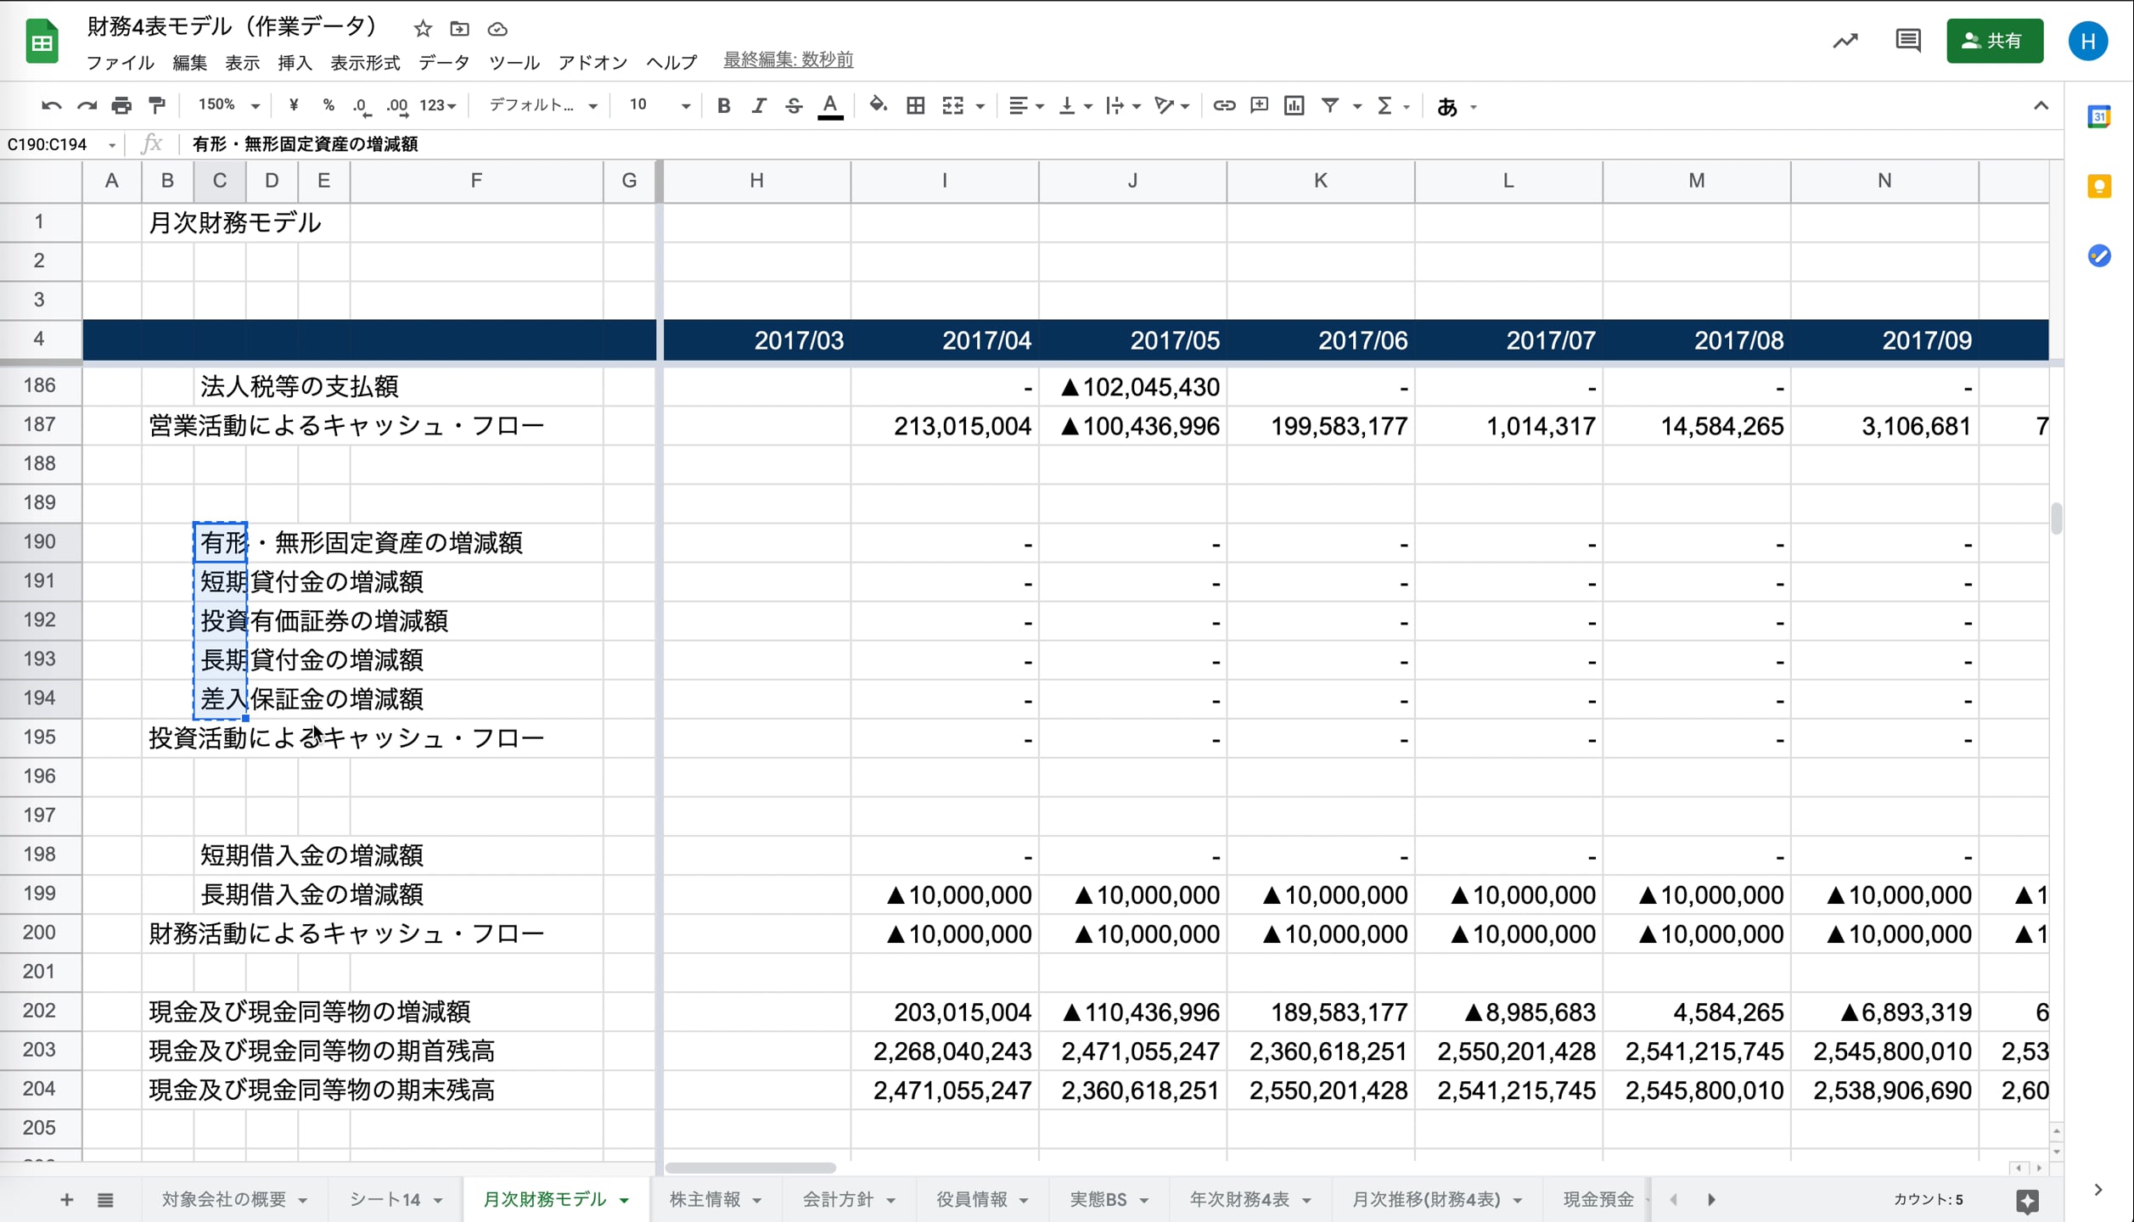Click the green 共有 share button
Image resolution: width=2134 pixels, height=1222 pixels.
coord(1994,41)
